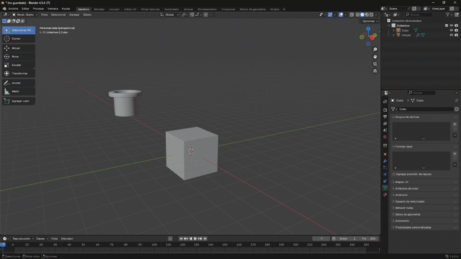Expand the Atributos de color section
This screenshot has height=259, width=461.
pyautogui.click(x=407, y=188)
